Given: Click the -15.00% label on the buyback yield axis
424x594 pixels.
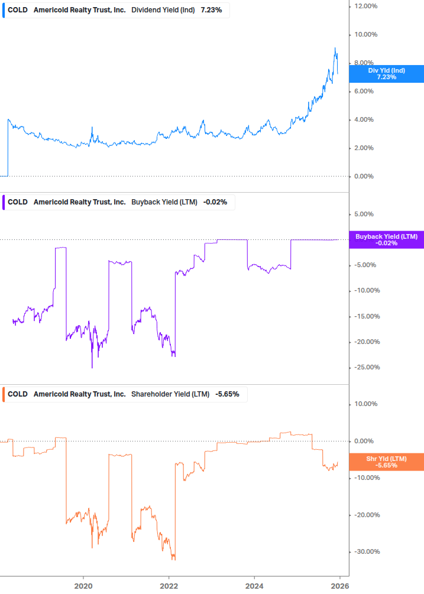Looking at the screenshot, I should click(x=367, y=316).
